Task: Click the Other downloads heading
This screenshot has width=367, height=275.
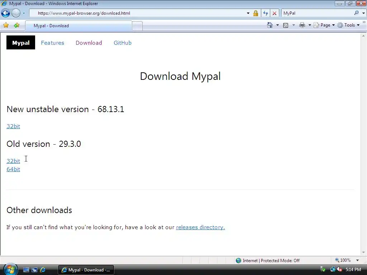Action: click(x=39, y=210)
